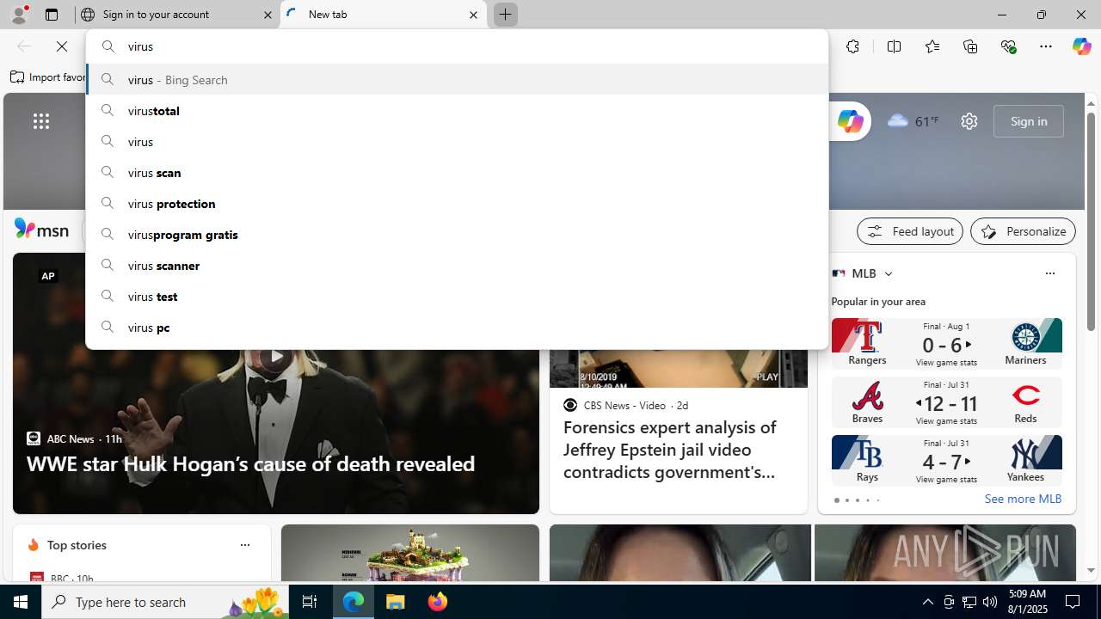Open File Explorer from the taskbar
This screenshot has width=1101, height=619.
tap(396, 602)
